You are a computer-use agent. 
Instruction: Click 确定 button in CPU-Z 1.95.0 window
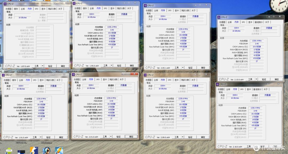[132, 65]
